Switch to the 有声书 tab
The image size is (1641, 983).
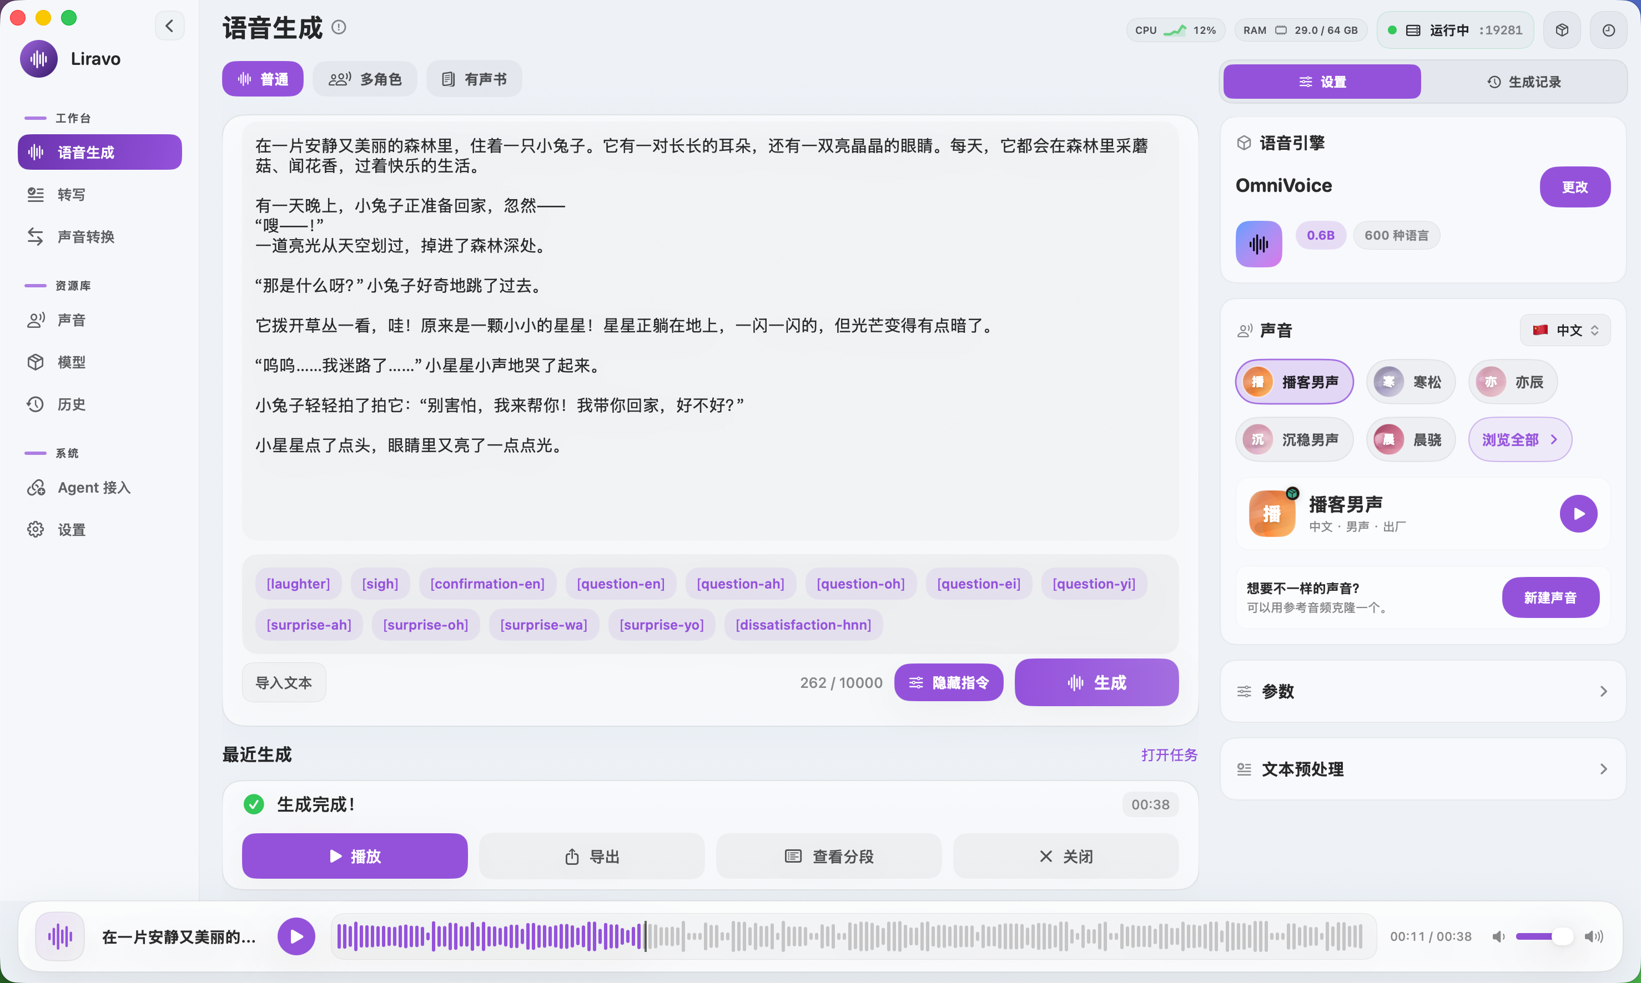coord(474,79)
